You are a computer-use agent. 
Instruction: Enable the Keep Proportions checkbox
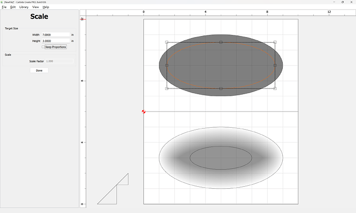[x=43, y=47]
